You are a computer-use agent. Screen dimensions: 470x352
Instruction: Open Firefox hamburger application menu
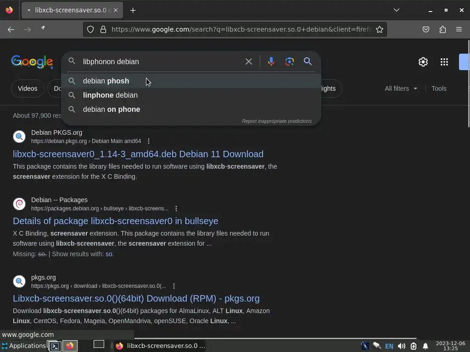pos(459,29)
